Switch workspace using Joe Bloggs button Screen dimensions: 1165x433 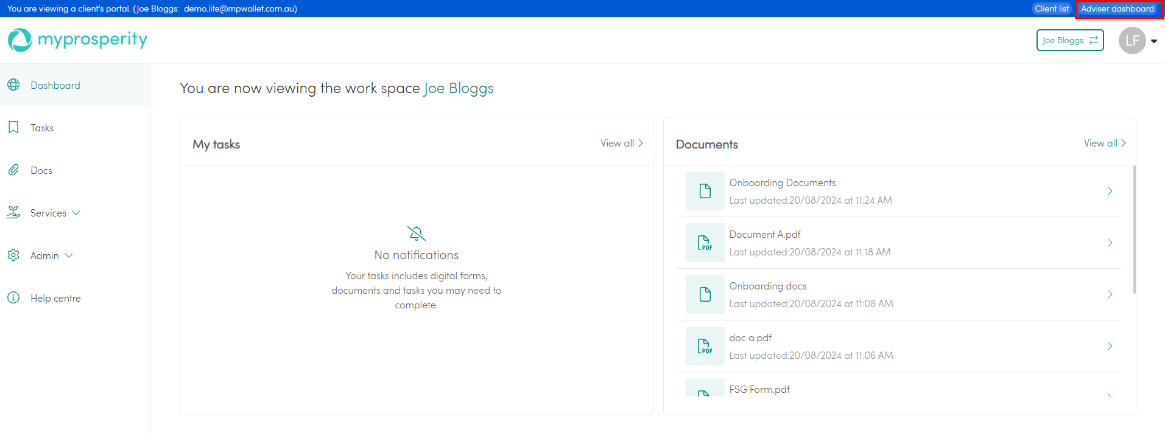1069,41
